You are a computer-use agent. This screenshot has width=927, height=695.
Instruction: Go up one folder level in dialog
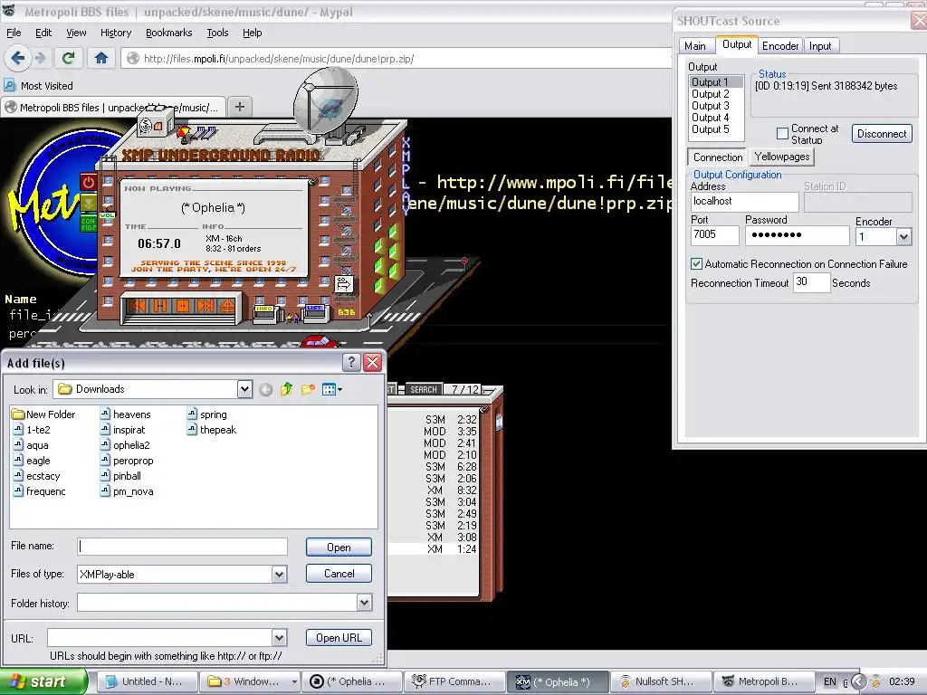pos(287,389)
